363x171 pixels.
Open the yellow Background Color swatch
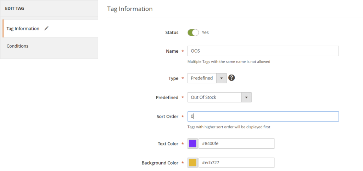click(192, 163)
